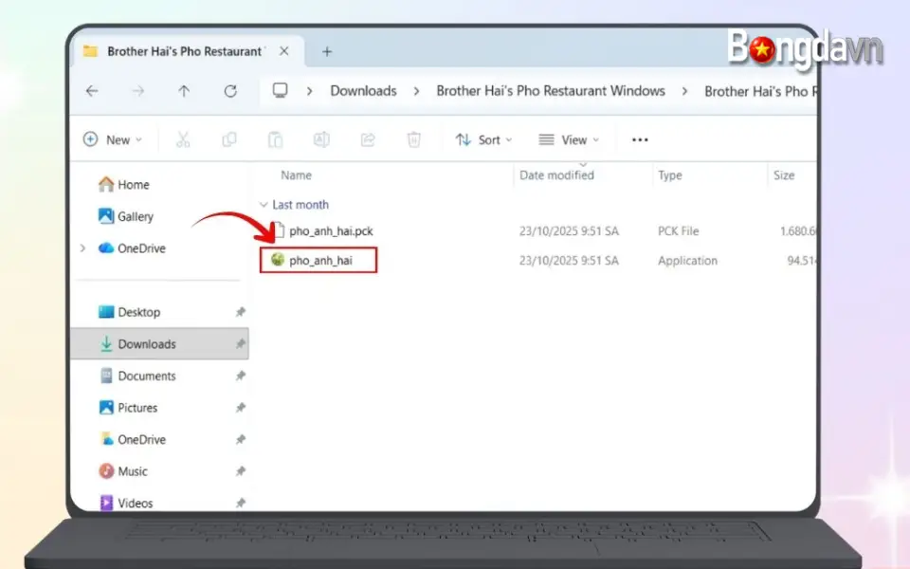Select the pho_anh_hai.pck file
This screenshot has width=910, height=569.
pos(331,231)
